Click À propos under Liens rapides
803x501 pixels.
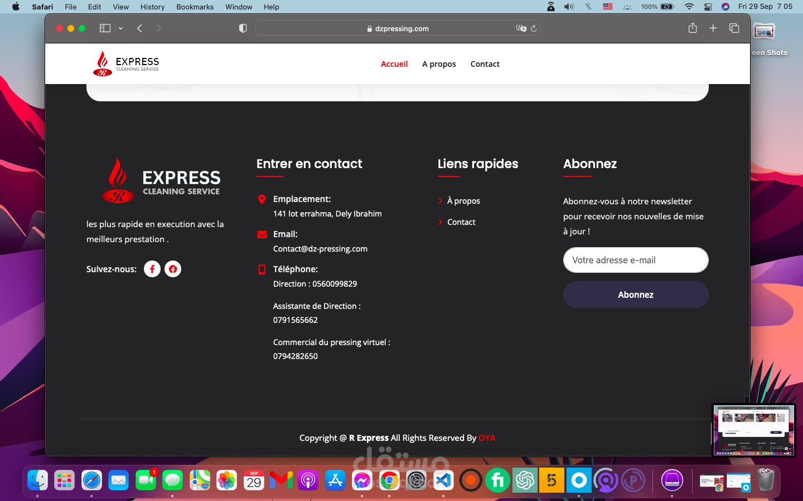(x=463, y=201)
